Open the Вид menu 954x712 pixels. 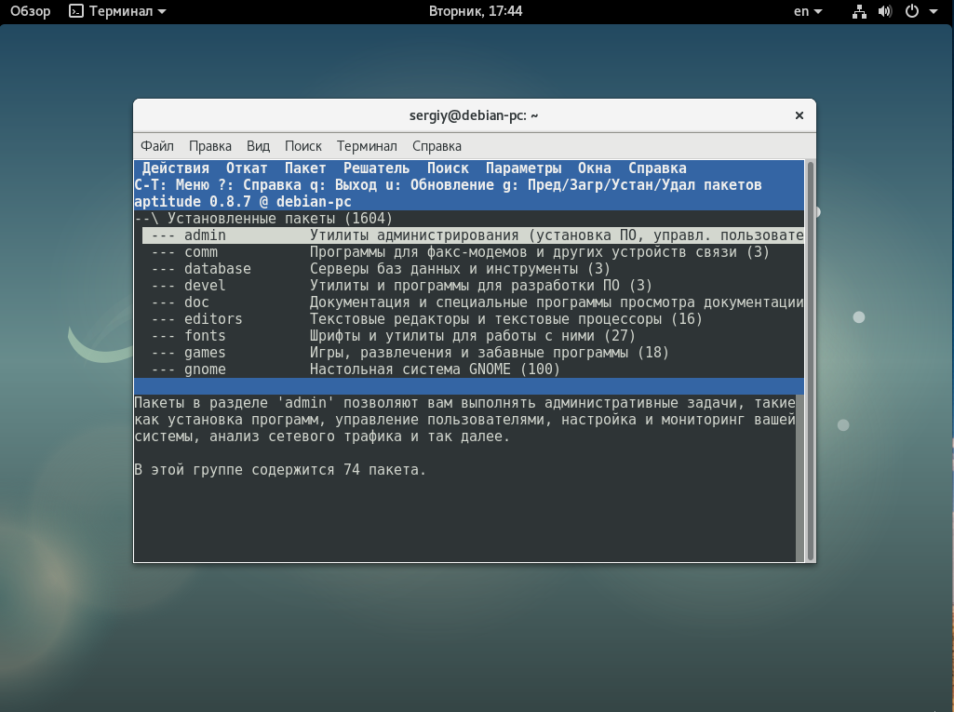click(258, 146)
